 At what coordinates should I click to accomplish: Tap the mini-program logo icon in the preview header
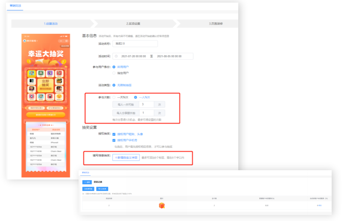[24, 41]
